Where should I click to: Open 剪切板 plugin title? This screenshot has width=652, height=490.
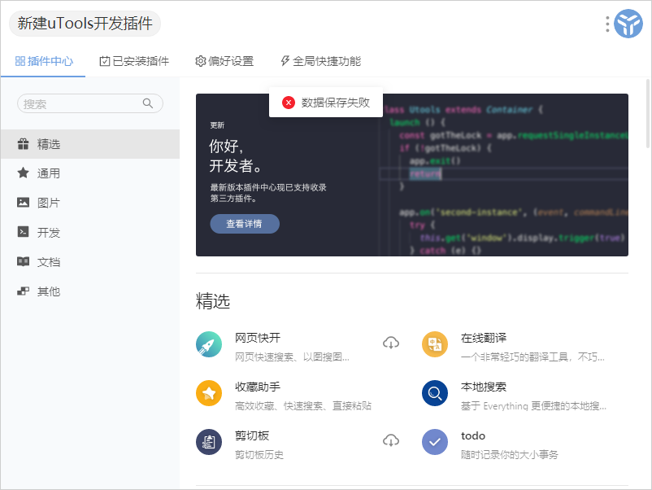(252, 435)
